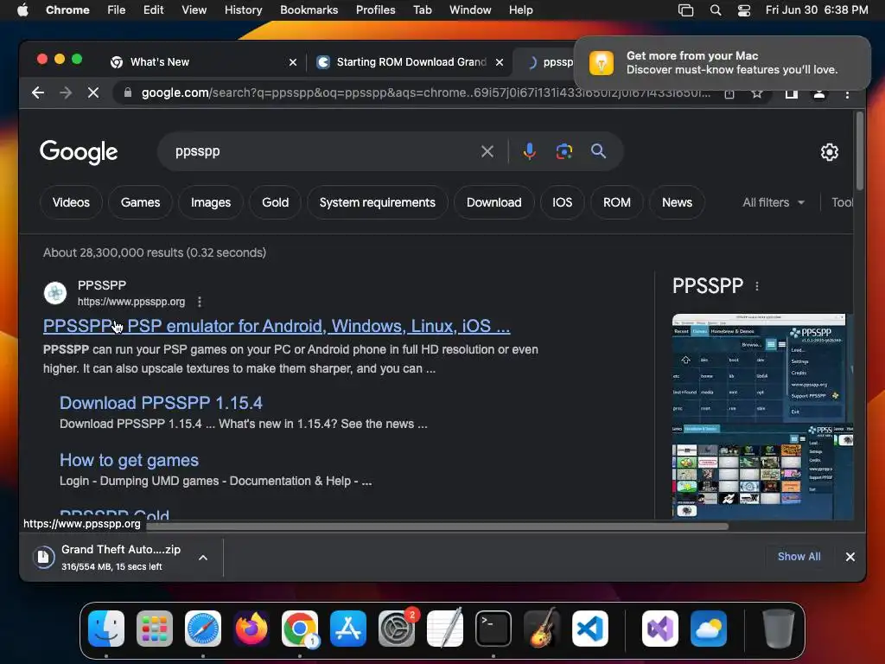Viewport: 885px width, 664px height.
Task: Bookmark this page with star icon
Action: 757,93
